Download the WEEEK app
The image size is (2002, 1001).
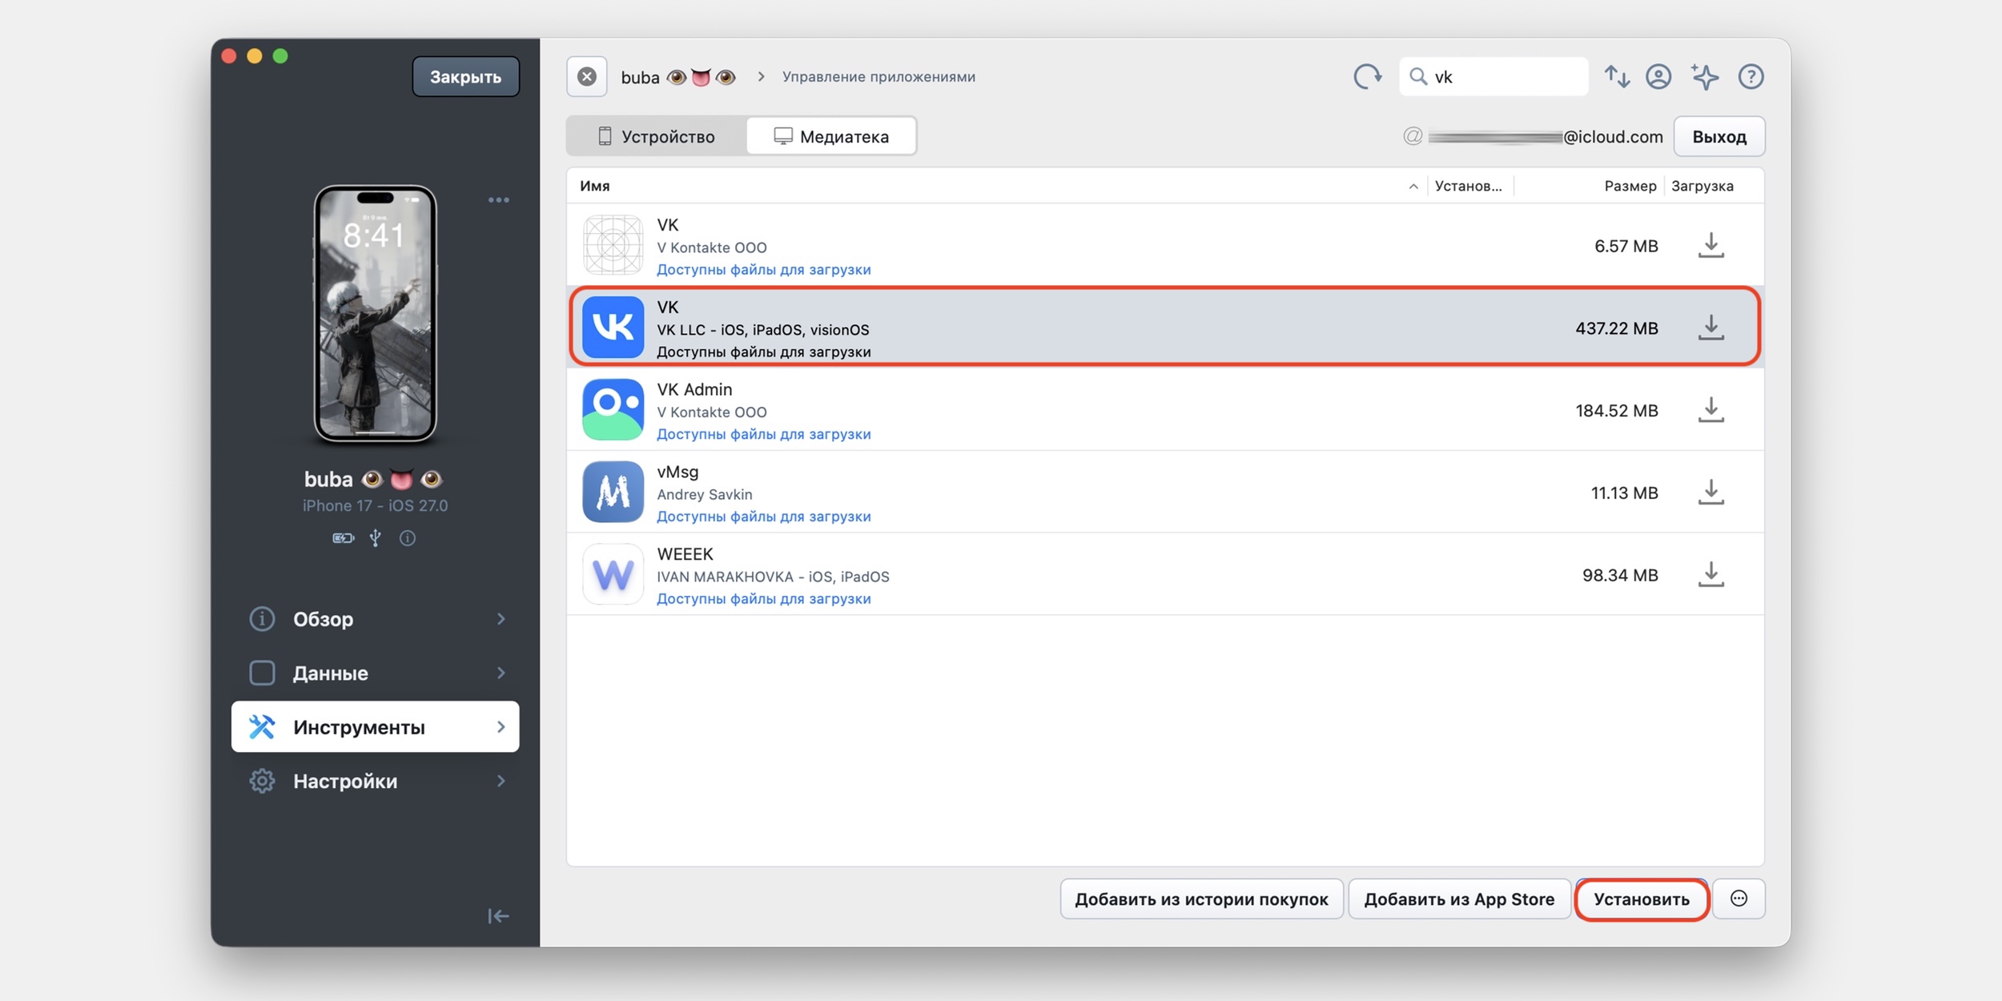1711,574
